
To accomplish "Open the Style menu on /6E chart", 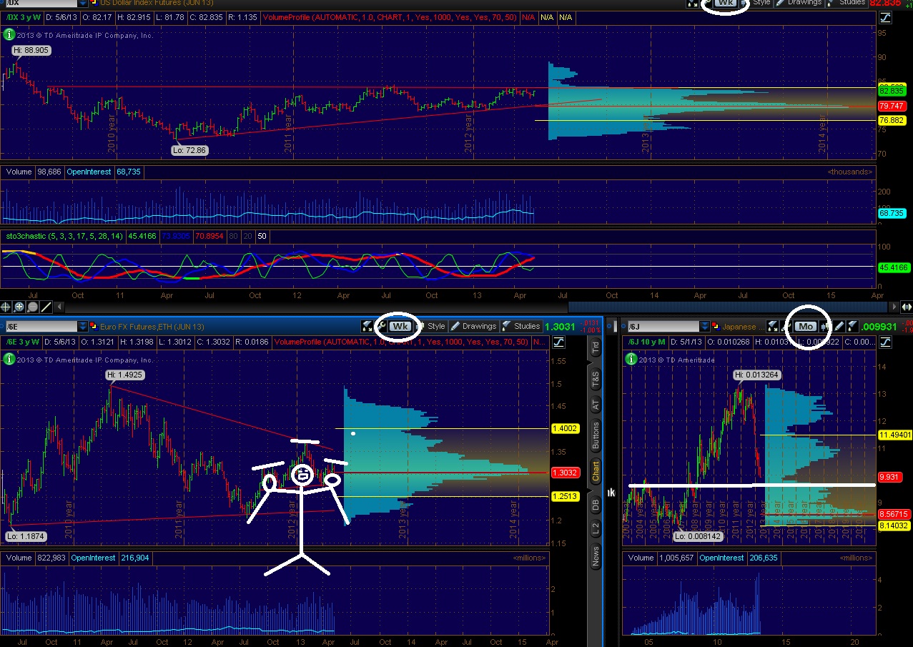I will tap(432, 326).
